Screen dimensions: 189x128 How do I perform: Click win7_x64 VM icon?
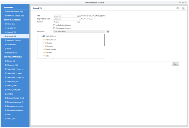click(x=6, y=119)
